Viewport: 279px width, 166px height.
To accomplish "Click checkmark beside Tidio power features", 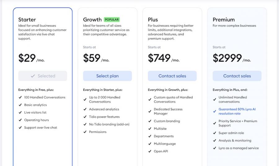I will coord(85,117).
